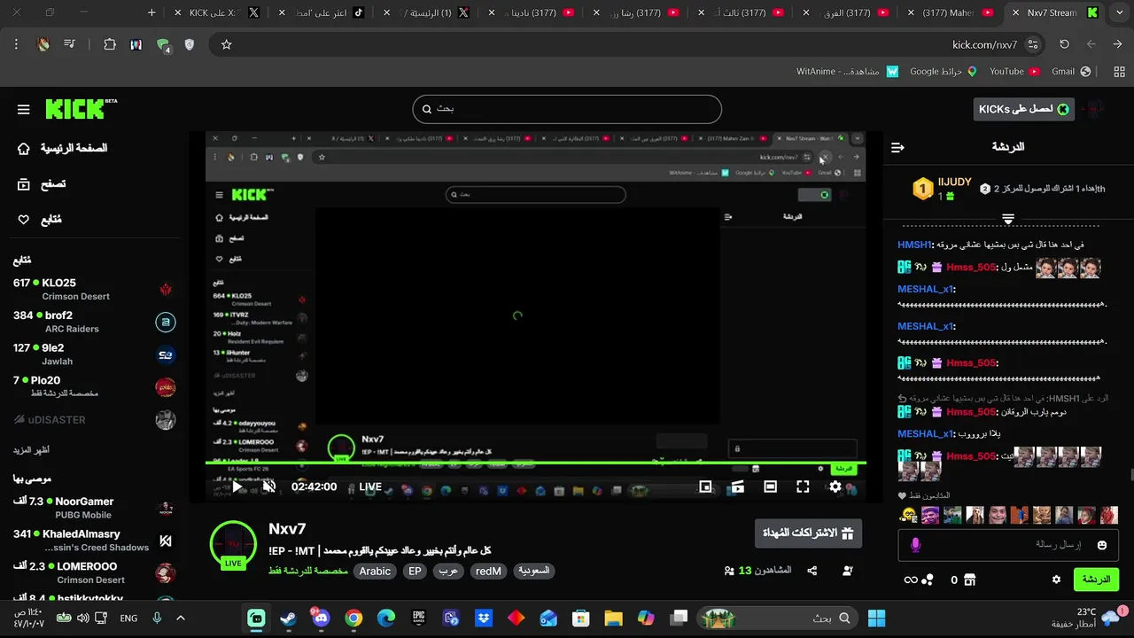Focus the Kick search box بحث

[567, 109]
